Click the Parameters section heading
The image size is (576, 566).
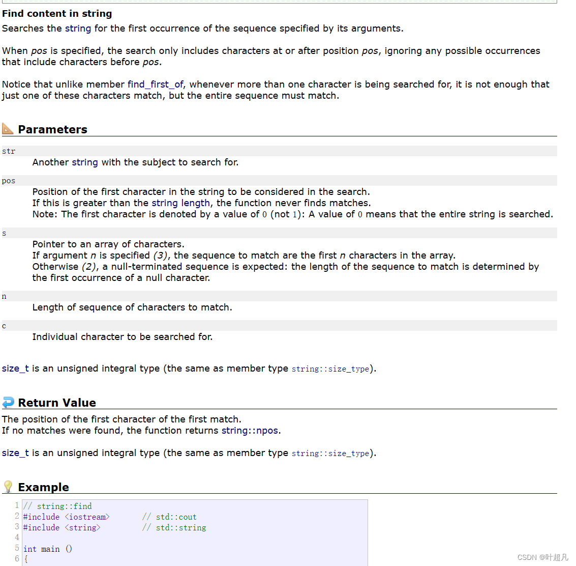pyautogui.click(x=52, y=129)
